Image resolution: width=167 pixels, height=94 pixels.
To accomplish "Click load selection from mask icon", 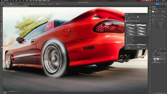I will pyautogui.click(x=159, y=49).
